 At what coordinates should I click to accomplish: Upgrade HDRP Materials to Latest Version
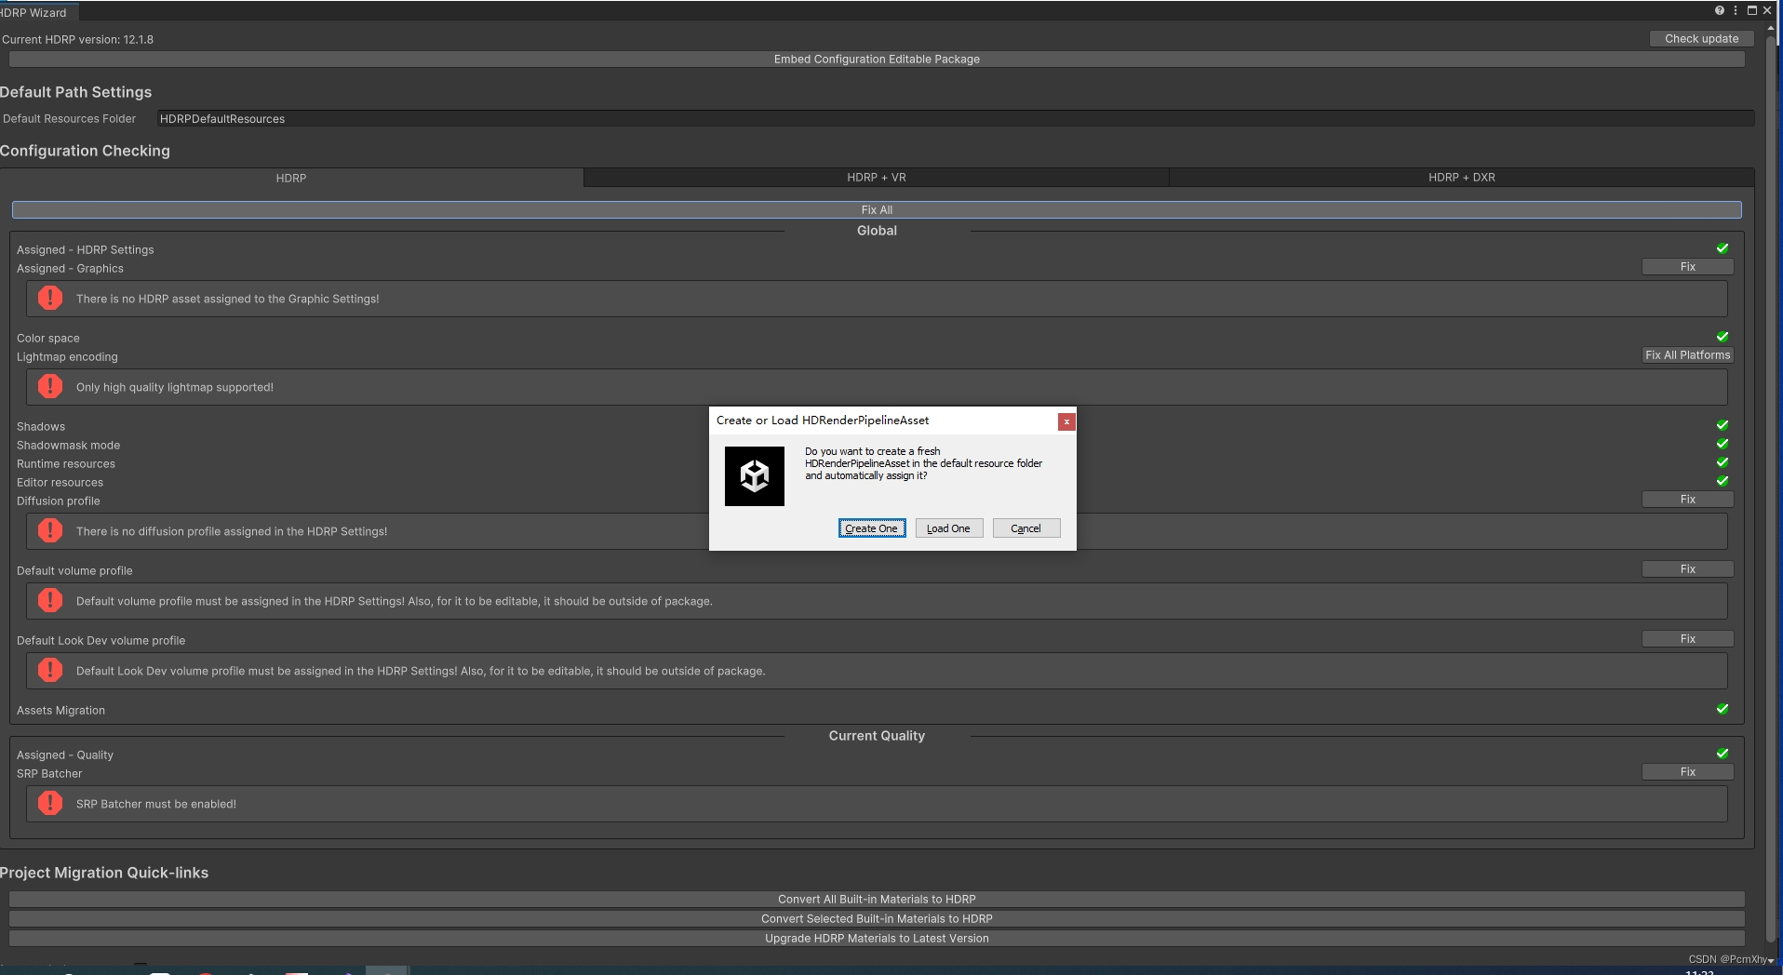pyautogui.click(x=877, y=938)
